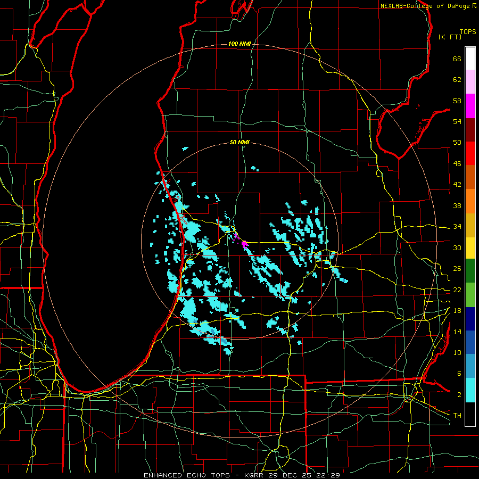Viewport: 479px width, 479px height.
Task: Click the bright red legend swatch
Action: (470, 153)
